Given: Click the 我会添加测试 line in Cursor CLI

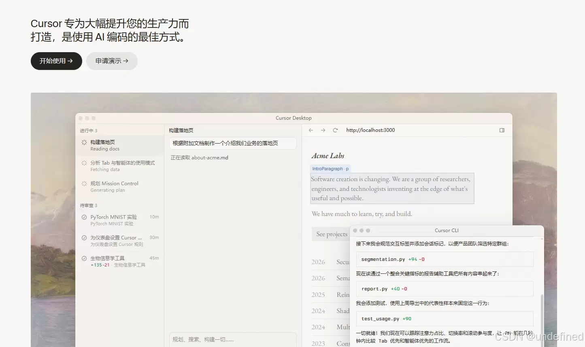Looking at the screenshot, I should pyautogui.click(x=423, y=303).
